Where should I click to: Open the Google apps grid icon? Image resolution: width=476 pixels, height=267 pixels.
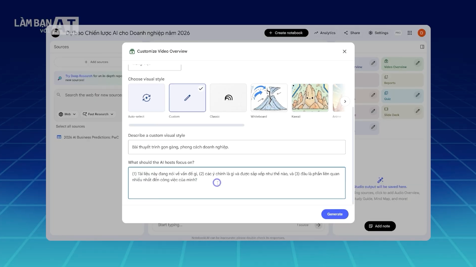[410, 33]
